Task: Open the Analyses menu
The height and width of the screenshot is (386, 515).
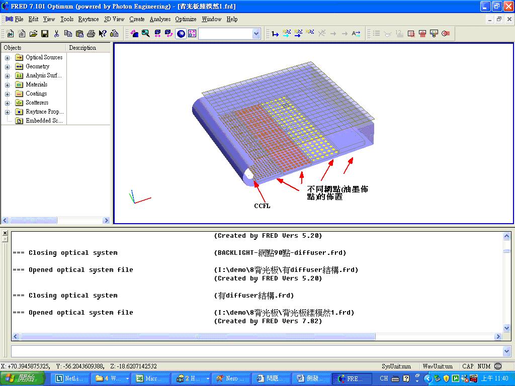Action: pos(160,19)
